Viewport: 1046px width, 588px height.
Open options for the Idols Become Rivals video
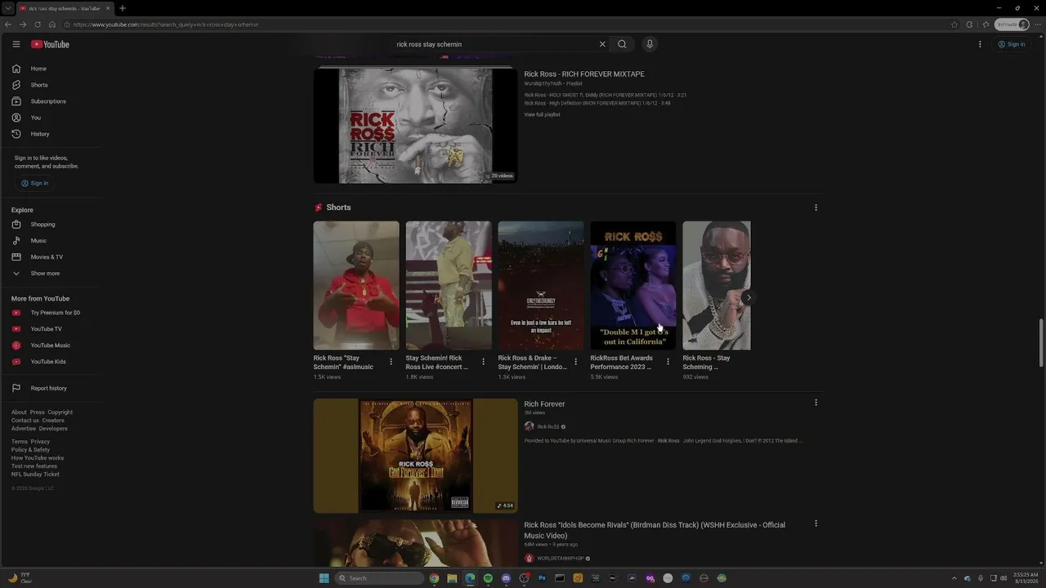[x=816, y=523]
